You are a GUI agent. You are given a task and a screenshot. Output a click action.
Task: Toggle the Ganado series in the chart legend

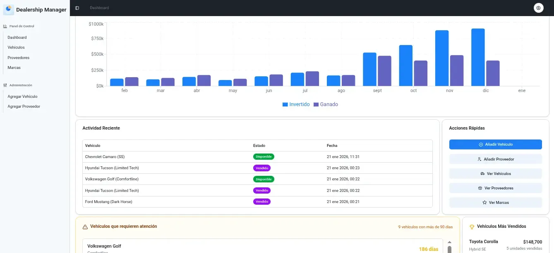tap(325, 104)
